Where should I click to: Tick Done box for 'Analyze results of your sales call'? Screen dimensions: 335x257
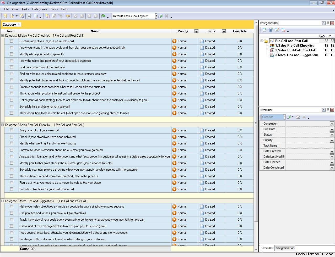tap(11, 130)
